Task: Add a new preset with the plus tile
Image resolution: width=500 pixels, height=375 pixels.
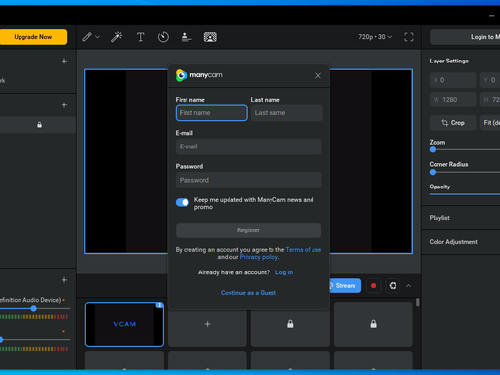Action: tap(207, 324)
